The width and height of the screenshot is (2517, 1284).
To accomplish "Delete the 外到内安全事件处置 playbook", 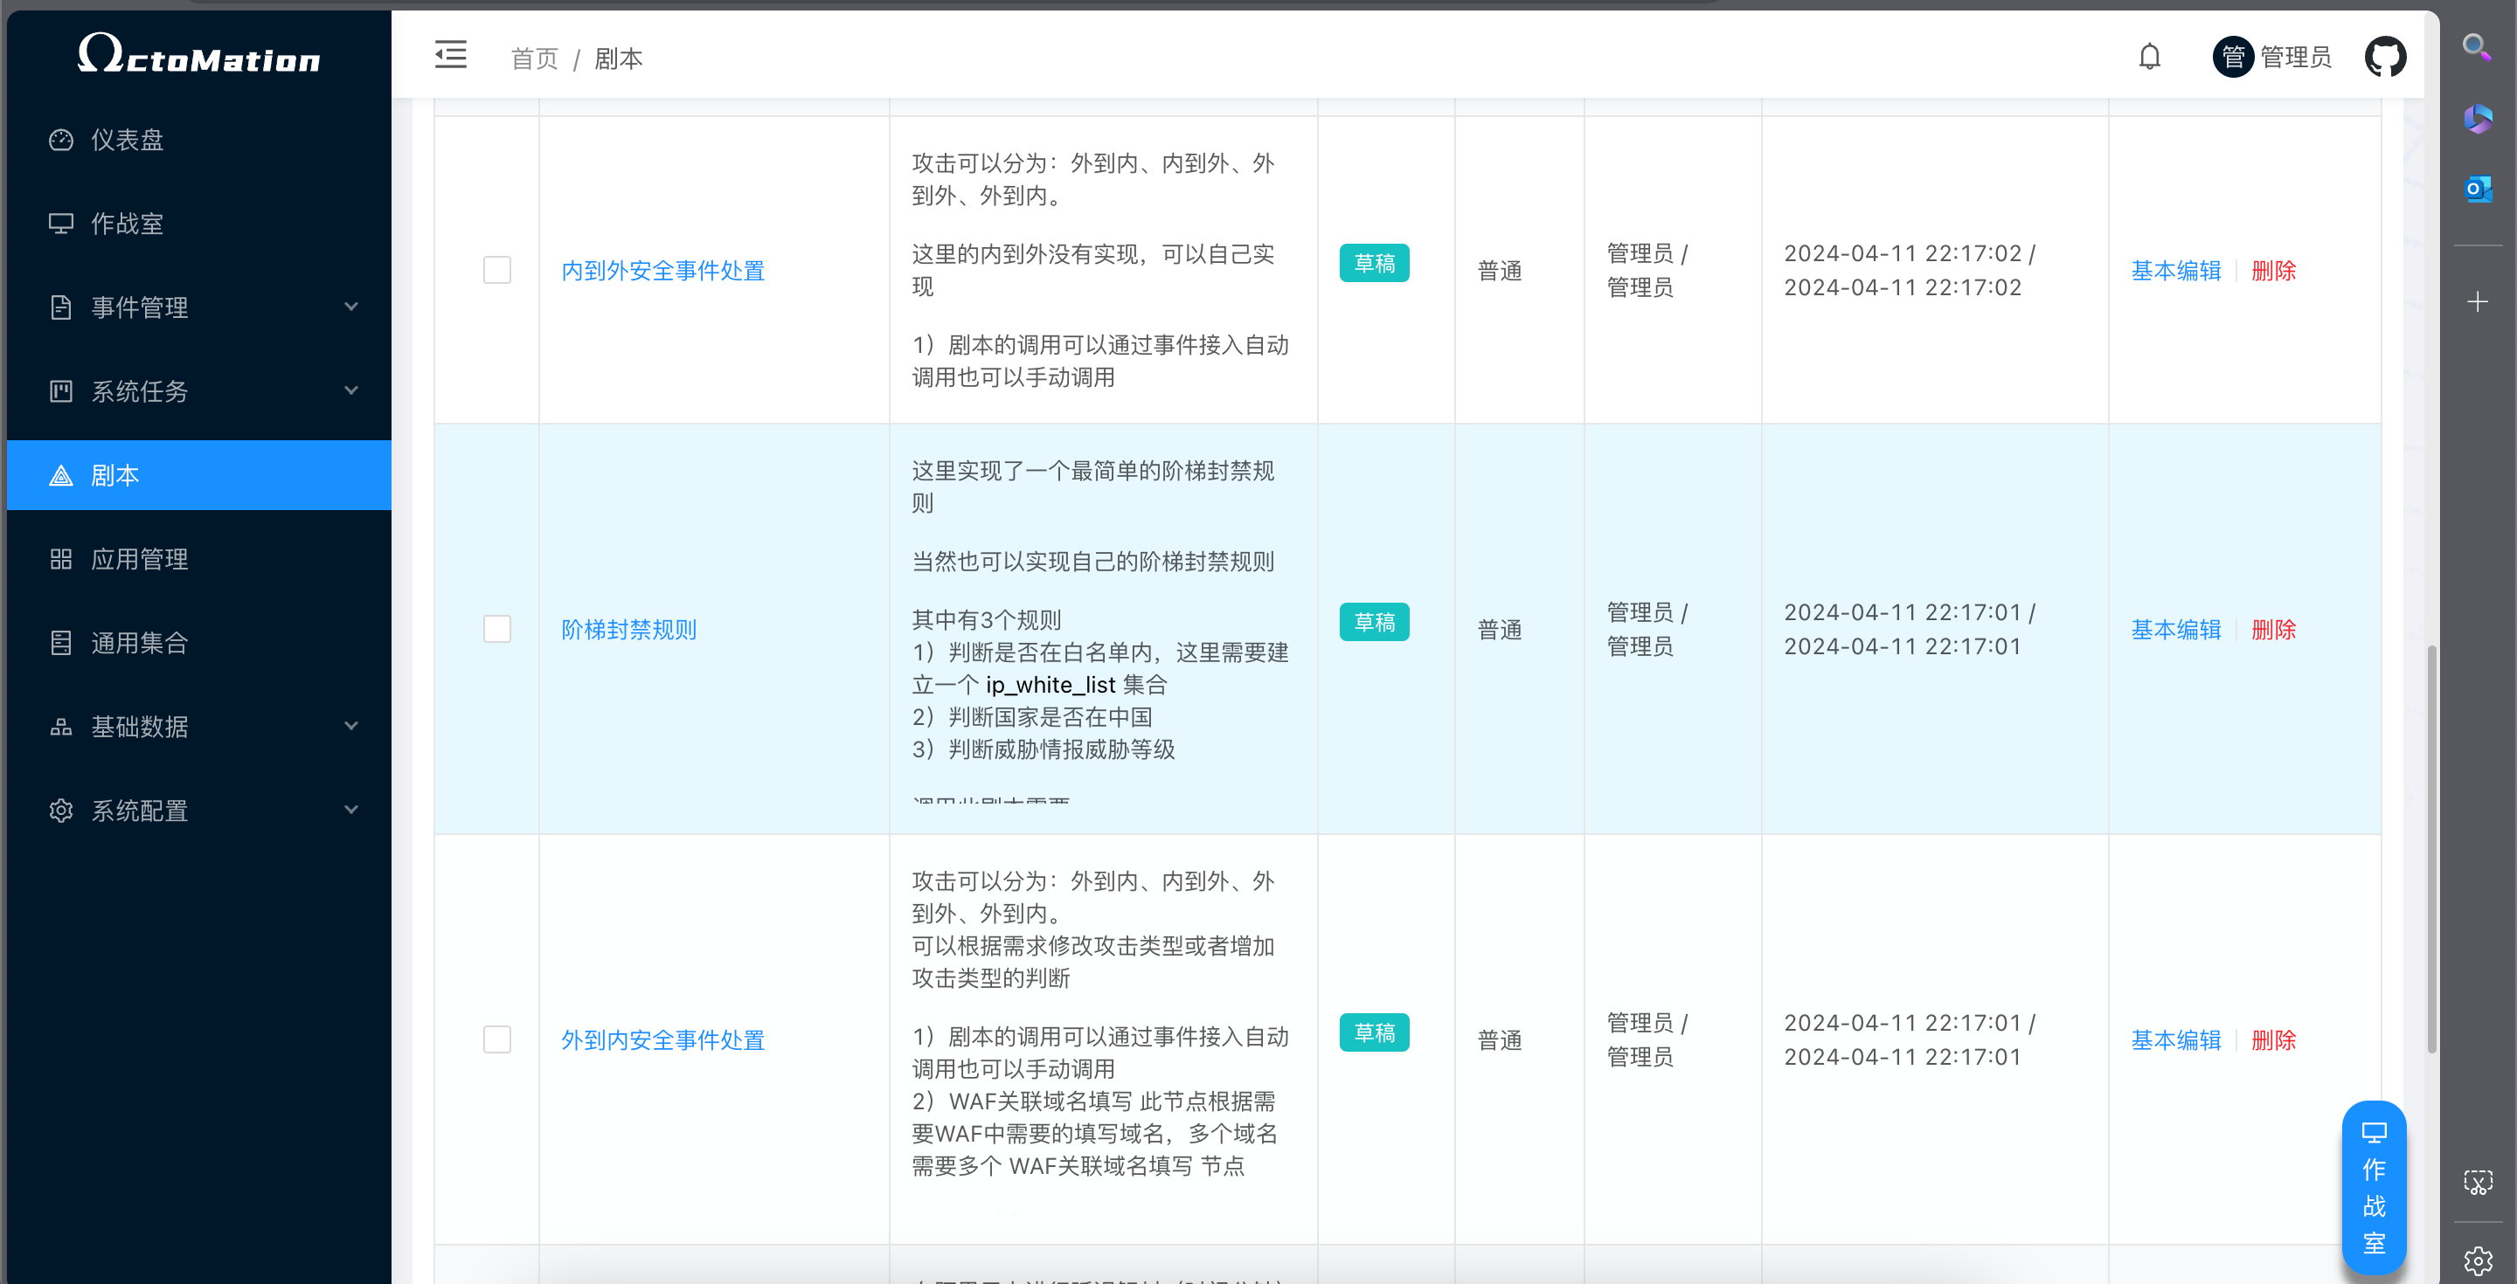I will coord(2272,1040).
